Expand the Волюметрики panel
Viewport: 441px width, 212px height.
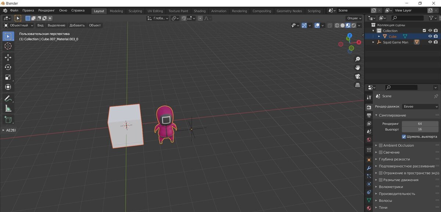click(376, 187)
